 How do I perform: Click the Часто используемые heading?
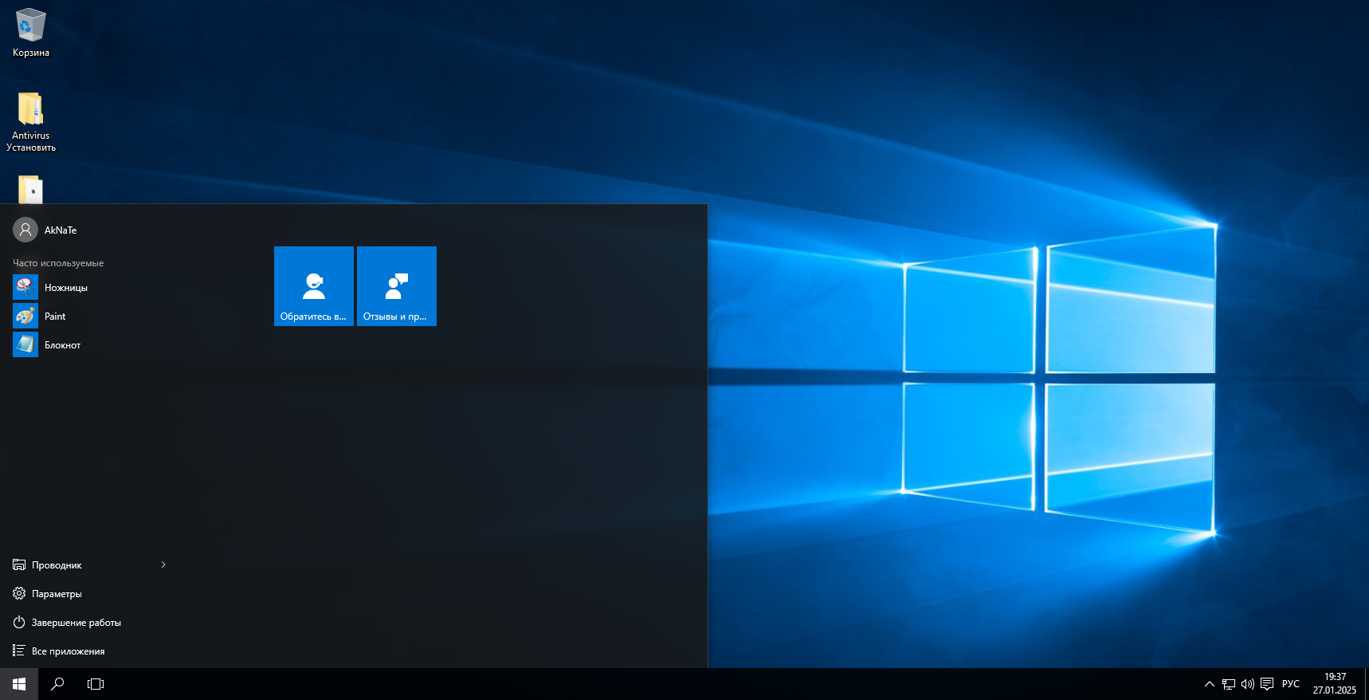click(x=58, y=263)
